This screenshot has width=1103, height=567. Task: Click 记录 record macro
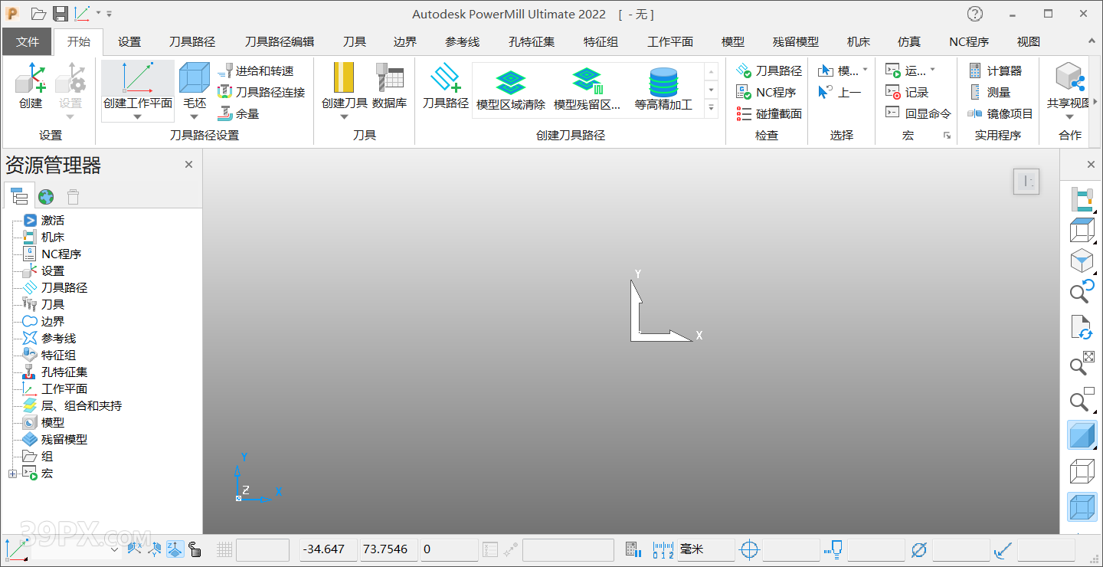[x=907, y=92]
